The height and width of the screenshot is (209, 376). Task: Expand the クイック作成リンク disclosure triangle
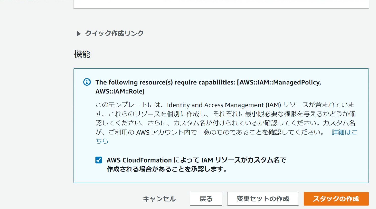coord(79,34)
